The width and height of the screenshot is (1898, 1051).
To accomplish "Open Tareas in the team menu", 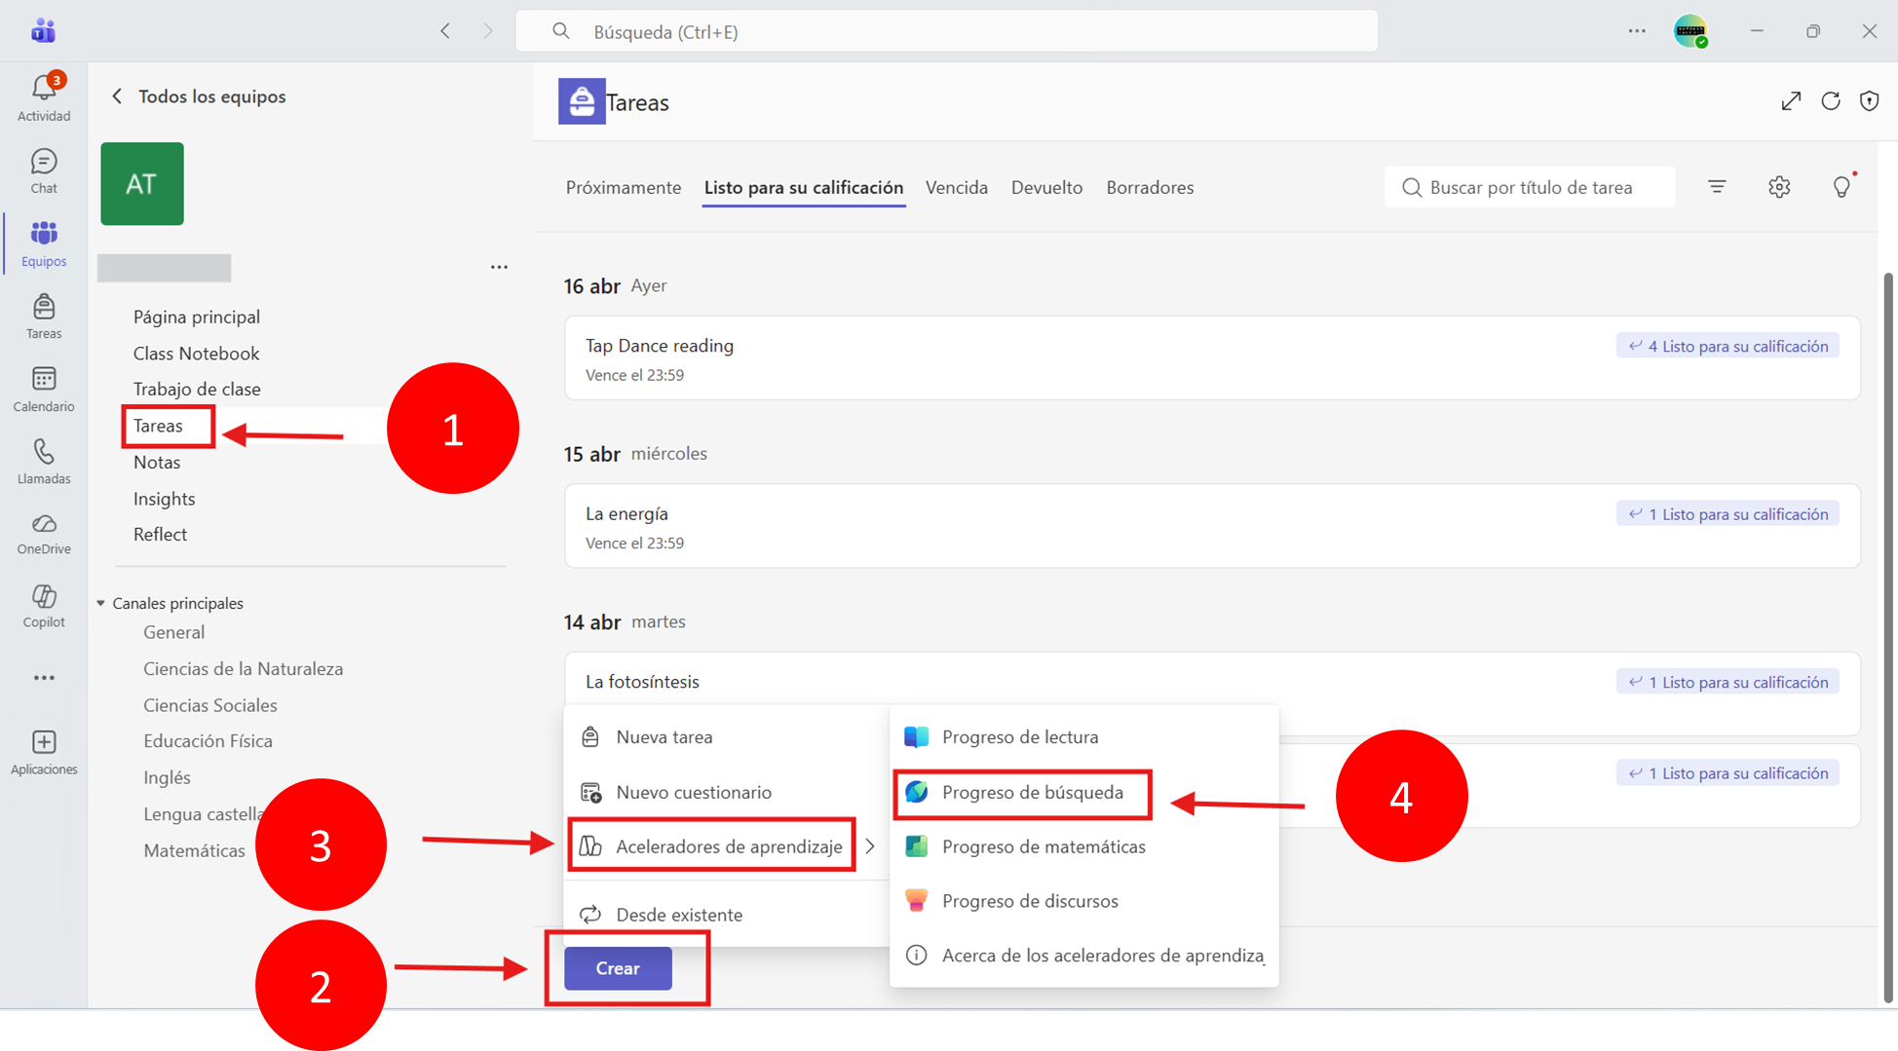I will [158, 426].
